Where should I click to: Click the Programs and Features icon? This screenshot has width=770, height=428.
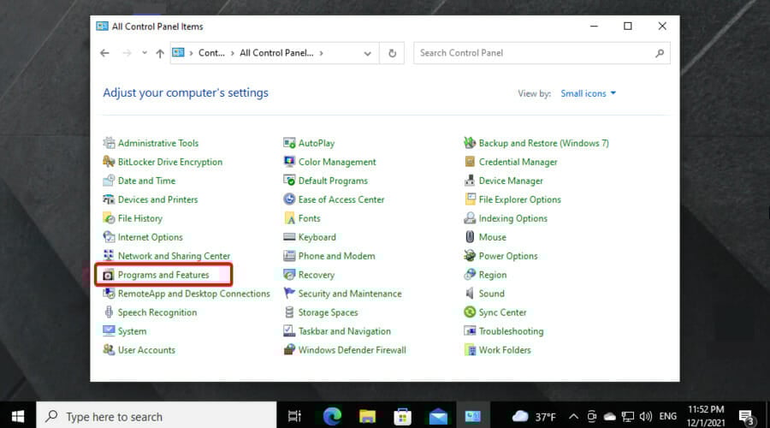pos(109,275)
